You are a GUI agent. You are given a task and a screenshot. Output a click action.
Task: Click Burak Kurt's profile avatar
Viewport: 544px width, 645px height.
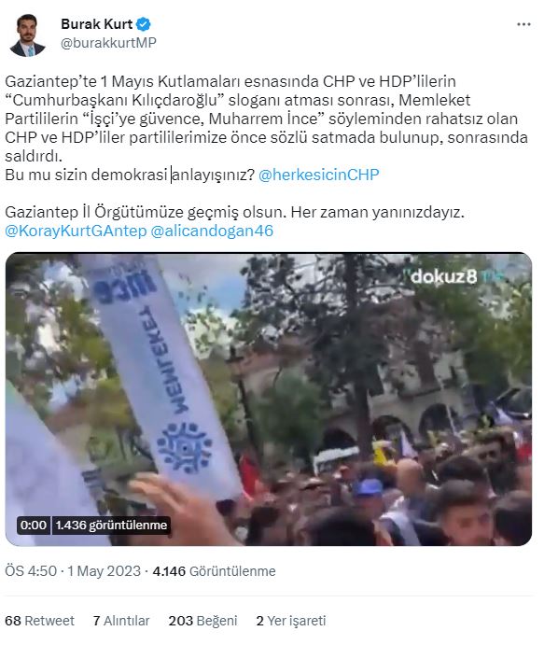[28, 35]
